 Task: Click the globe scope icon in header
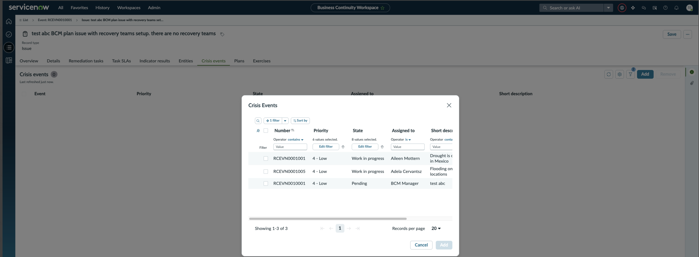[x=622, y=8]
